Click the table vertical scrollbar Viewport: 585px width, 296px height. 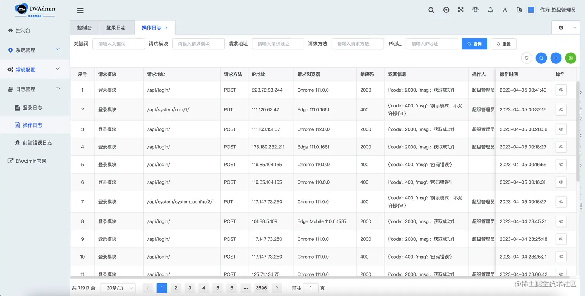click(x=578, y=131)
